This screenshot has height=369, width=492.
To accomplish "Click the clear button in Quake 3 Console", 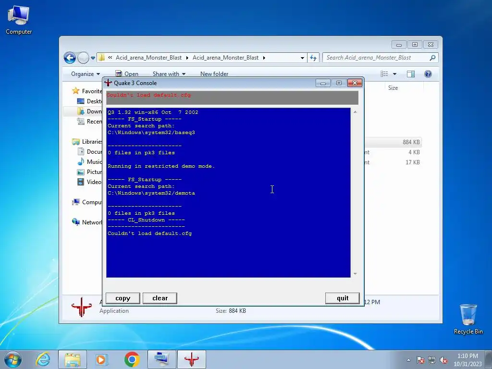I will click(x=160, y=298).
